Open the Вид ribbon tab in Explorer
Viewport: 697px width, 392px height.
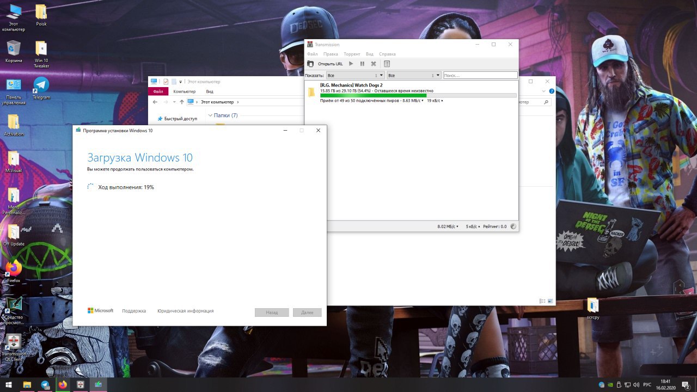(x=210, y=91)
